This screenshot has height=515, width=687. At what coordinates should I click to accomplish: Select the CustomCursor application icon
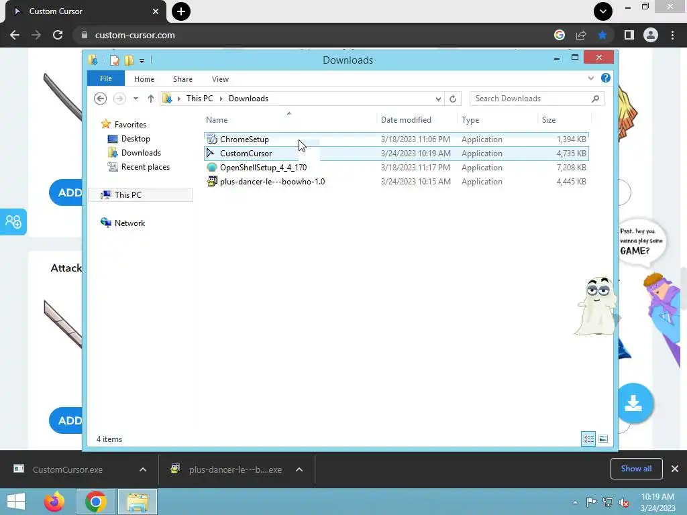tap(211, 153)
